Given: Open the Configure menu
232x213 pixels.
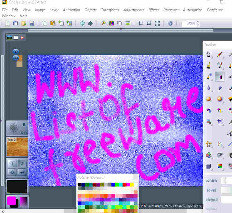Looking at the screenshot, I should click(x=215, y=10).
